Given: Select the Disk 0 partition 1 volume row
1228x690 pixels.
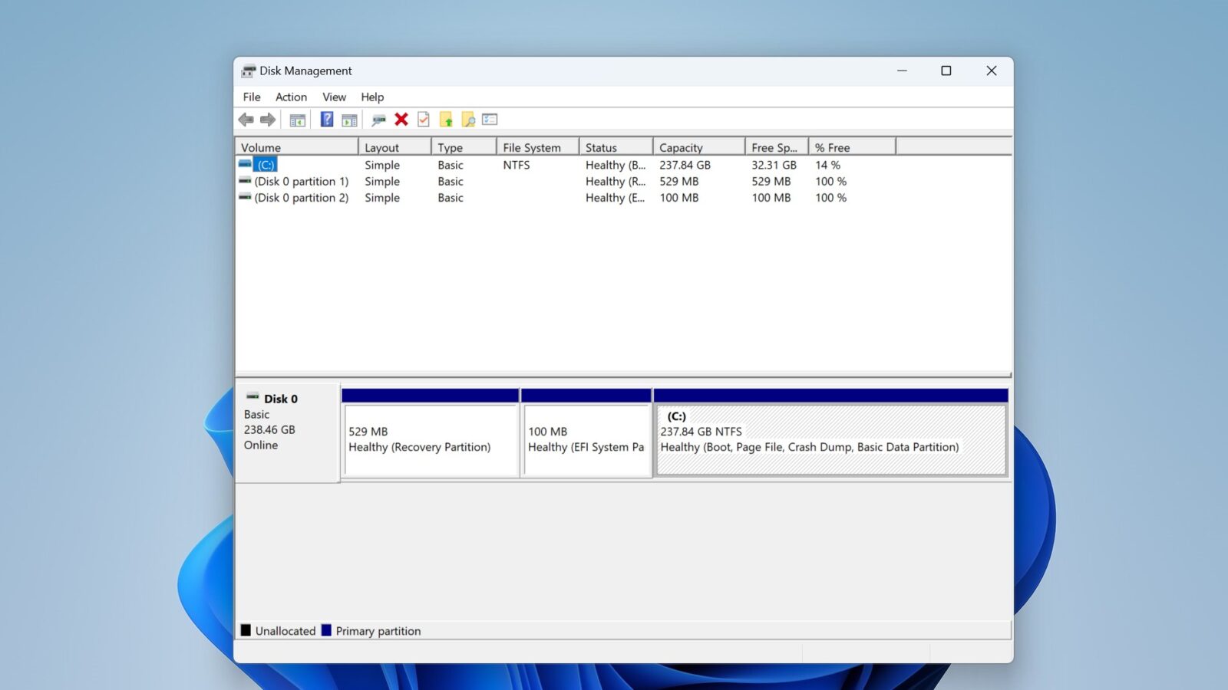Looking at the screenshot, I should click(x=301, y=182).
